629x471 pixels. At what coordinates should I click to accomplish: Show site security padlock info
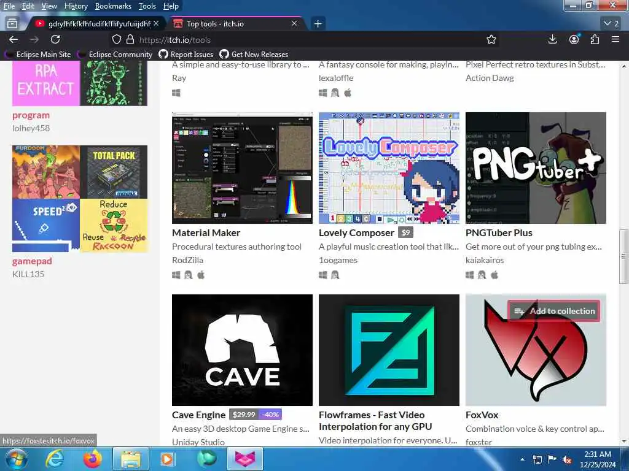pyautogui.click(x=130, y=39)
